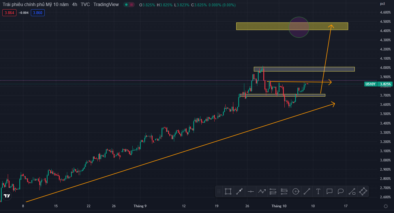Select the Fib Retracement tool
Image resolution: width=394 pixels, height=213 pixels.
pos(273,191)
